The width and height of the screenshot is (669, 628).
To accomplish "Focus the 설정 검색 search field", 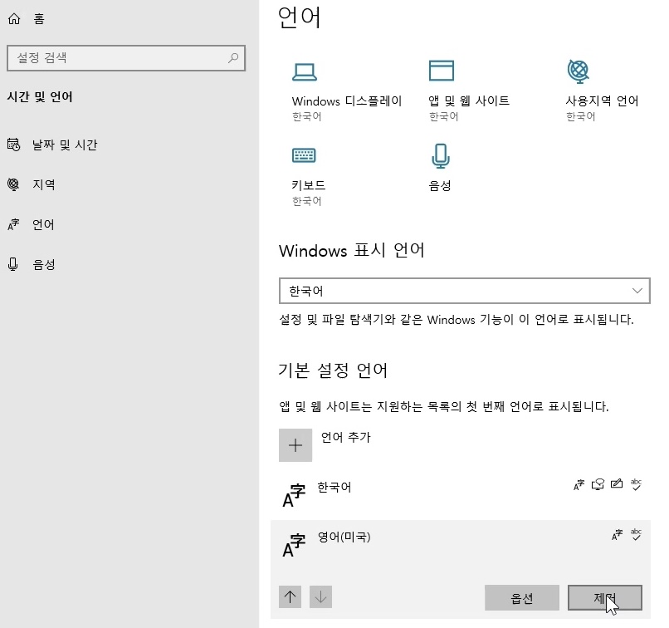I will [x=126, y=57].
